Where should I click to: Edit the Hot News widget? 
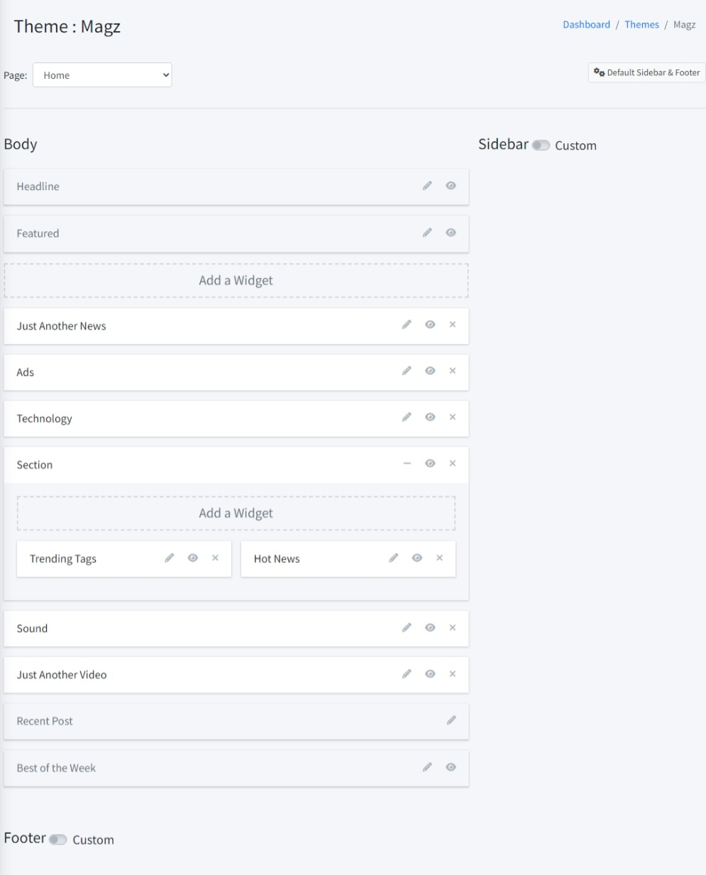point(394,558)
